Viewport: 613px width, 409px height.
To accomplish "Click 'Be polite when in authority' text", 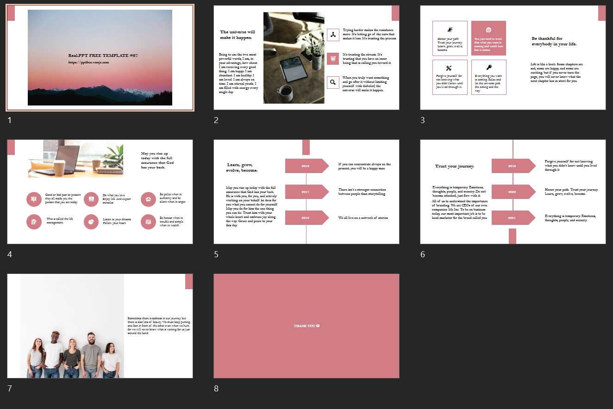I will 172,198.
